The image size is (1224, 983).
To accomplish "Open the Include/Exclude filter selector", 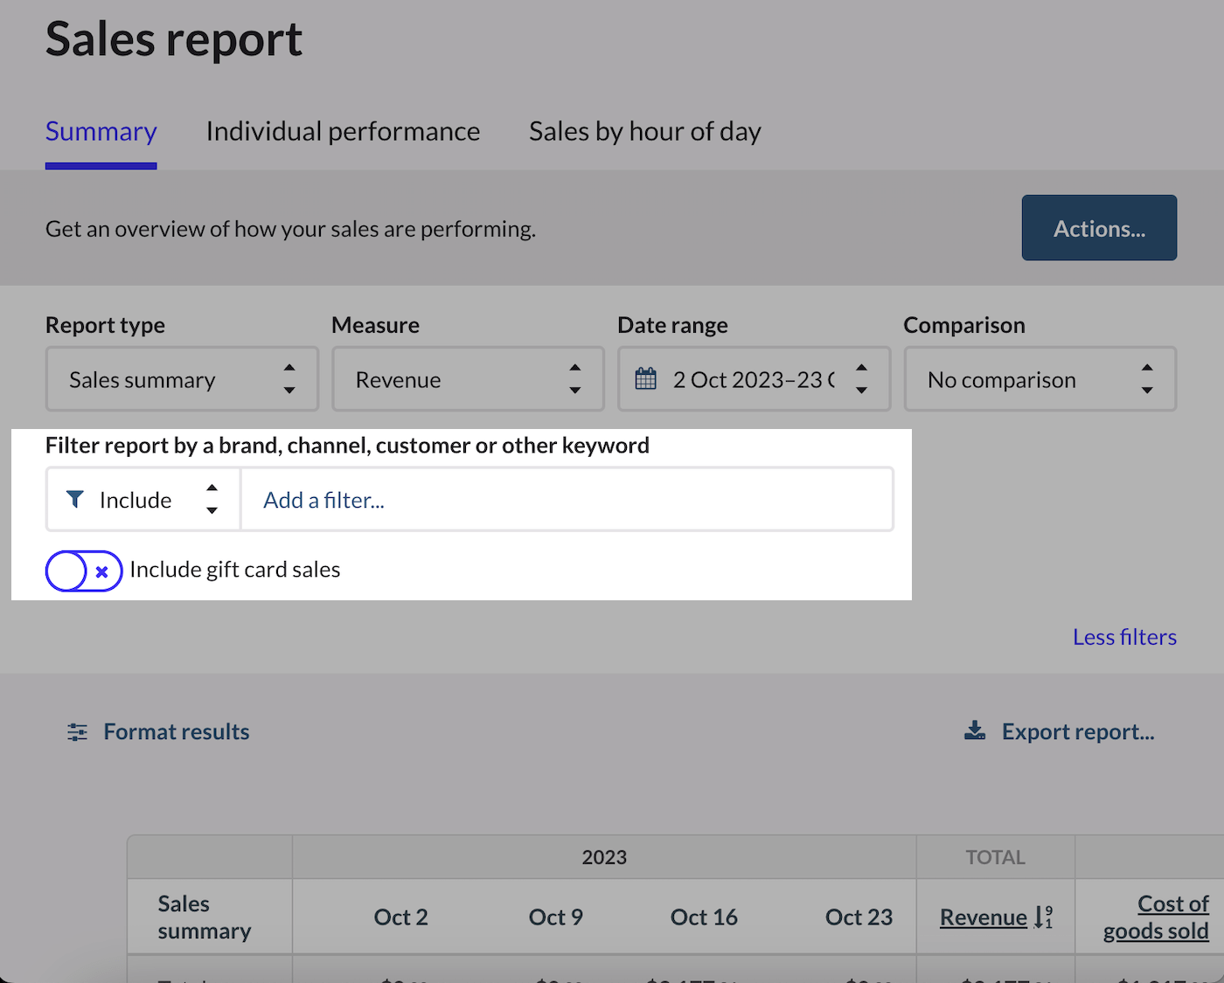I will click(x=143, y=499).
